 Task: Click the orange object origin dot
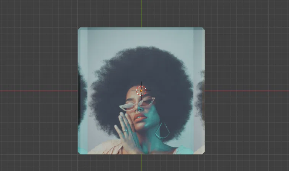[x=141, y=91]
